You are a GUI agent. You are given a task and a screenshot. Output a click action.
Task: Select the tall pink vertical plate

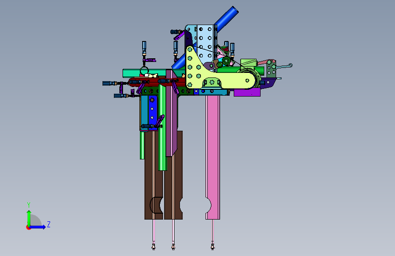[213, 156]
